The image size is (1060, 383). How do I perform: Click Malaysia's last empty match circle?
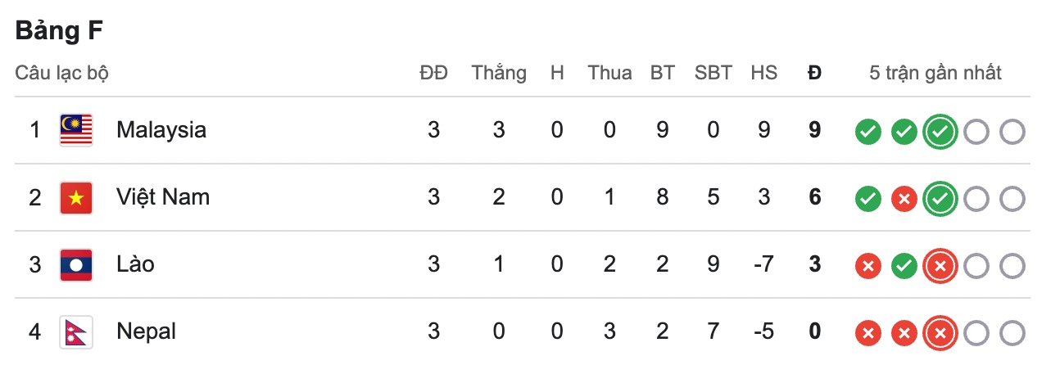[1012, 132]
